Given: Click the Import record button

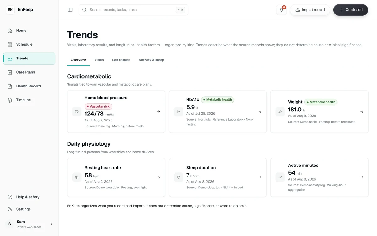Looking at the screenshot, I should (x=310, y=10).
